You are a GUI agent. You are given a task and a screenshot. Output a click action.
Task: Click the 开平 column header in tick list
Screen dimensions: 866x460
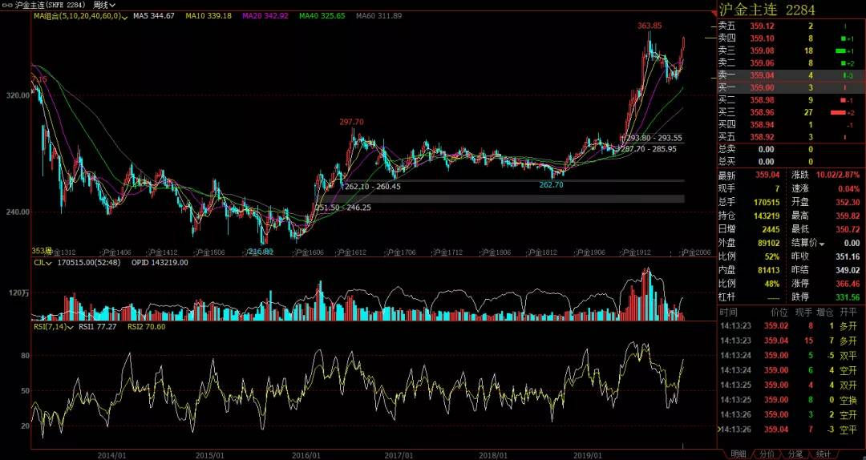pyautogui.click(x=848, y=313)
